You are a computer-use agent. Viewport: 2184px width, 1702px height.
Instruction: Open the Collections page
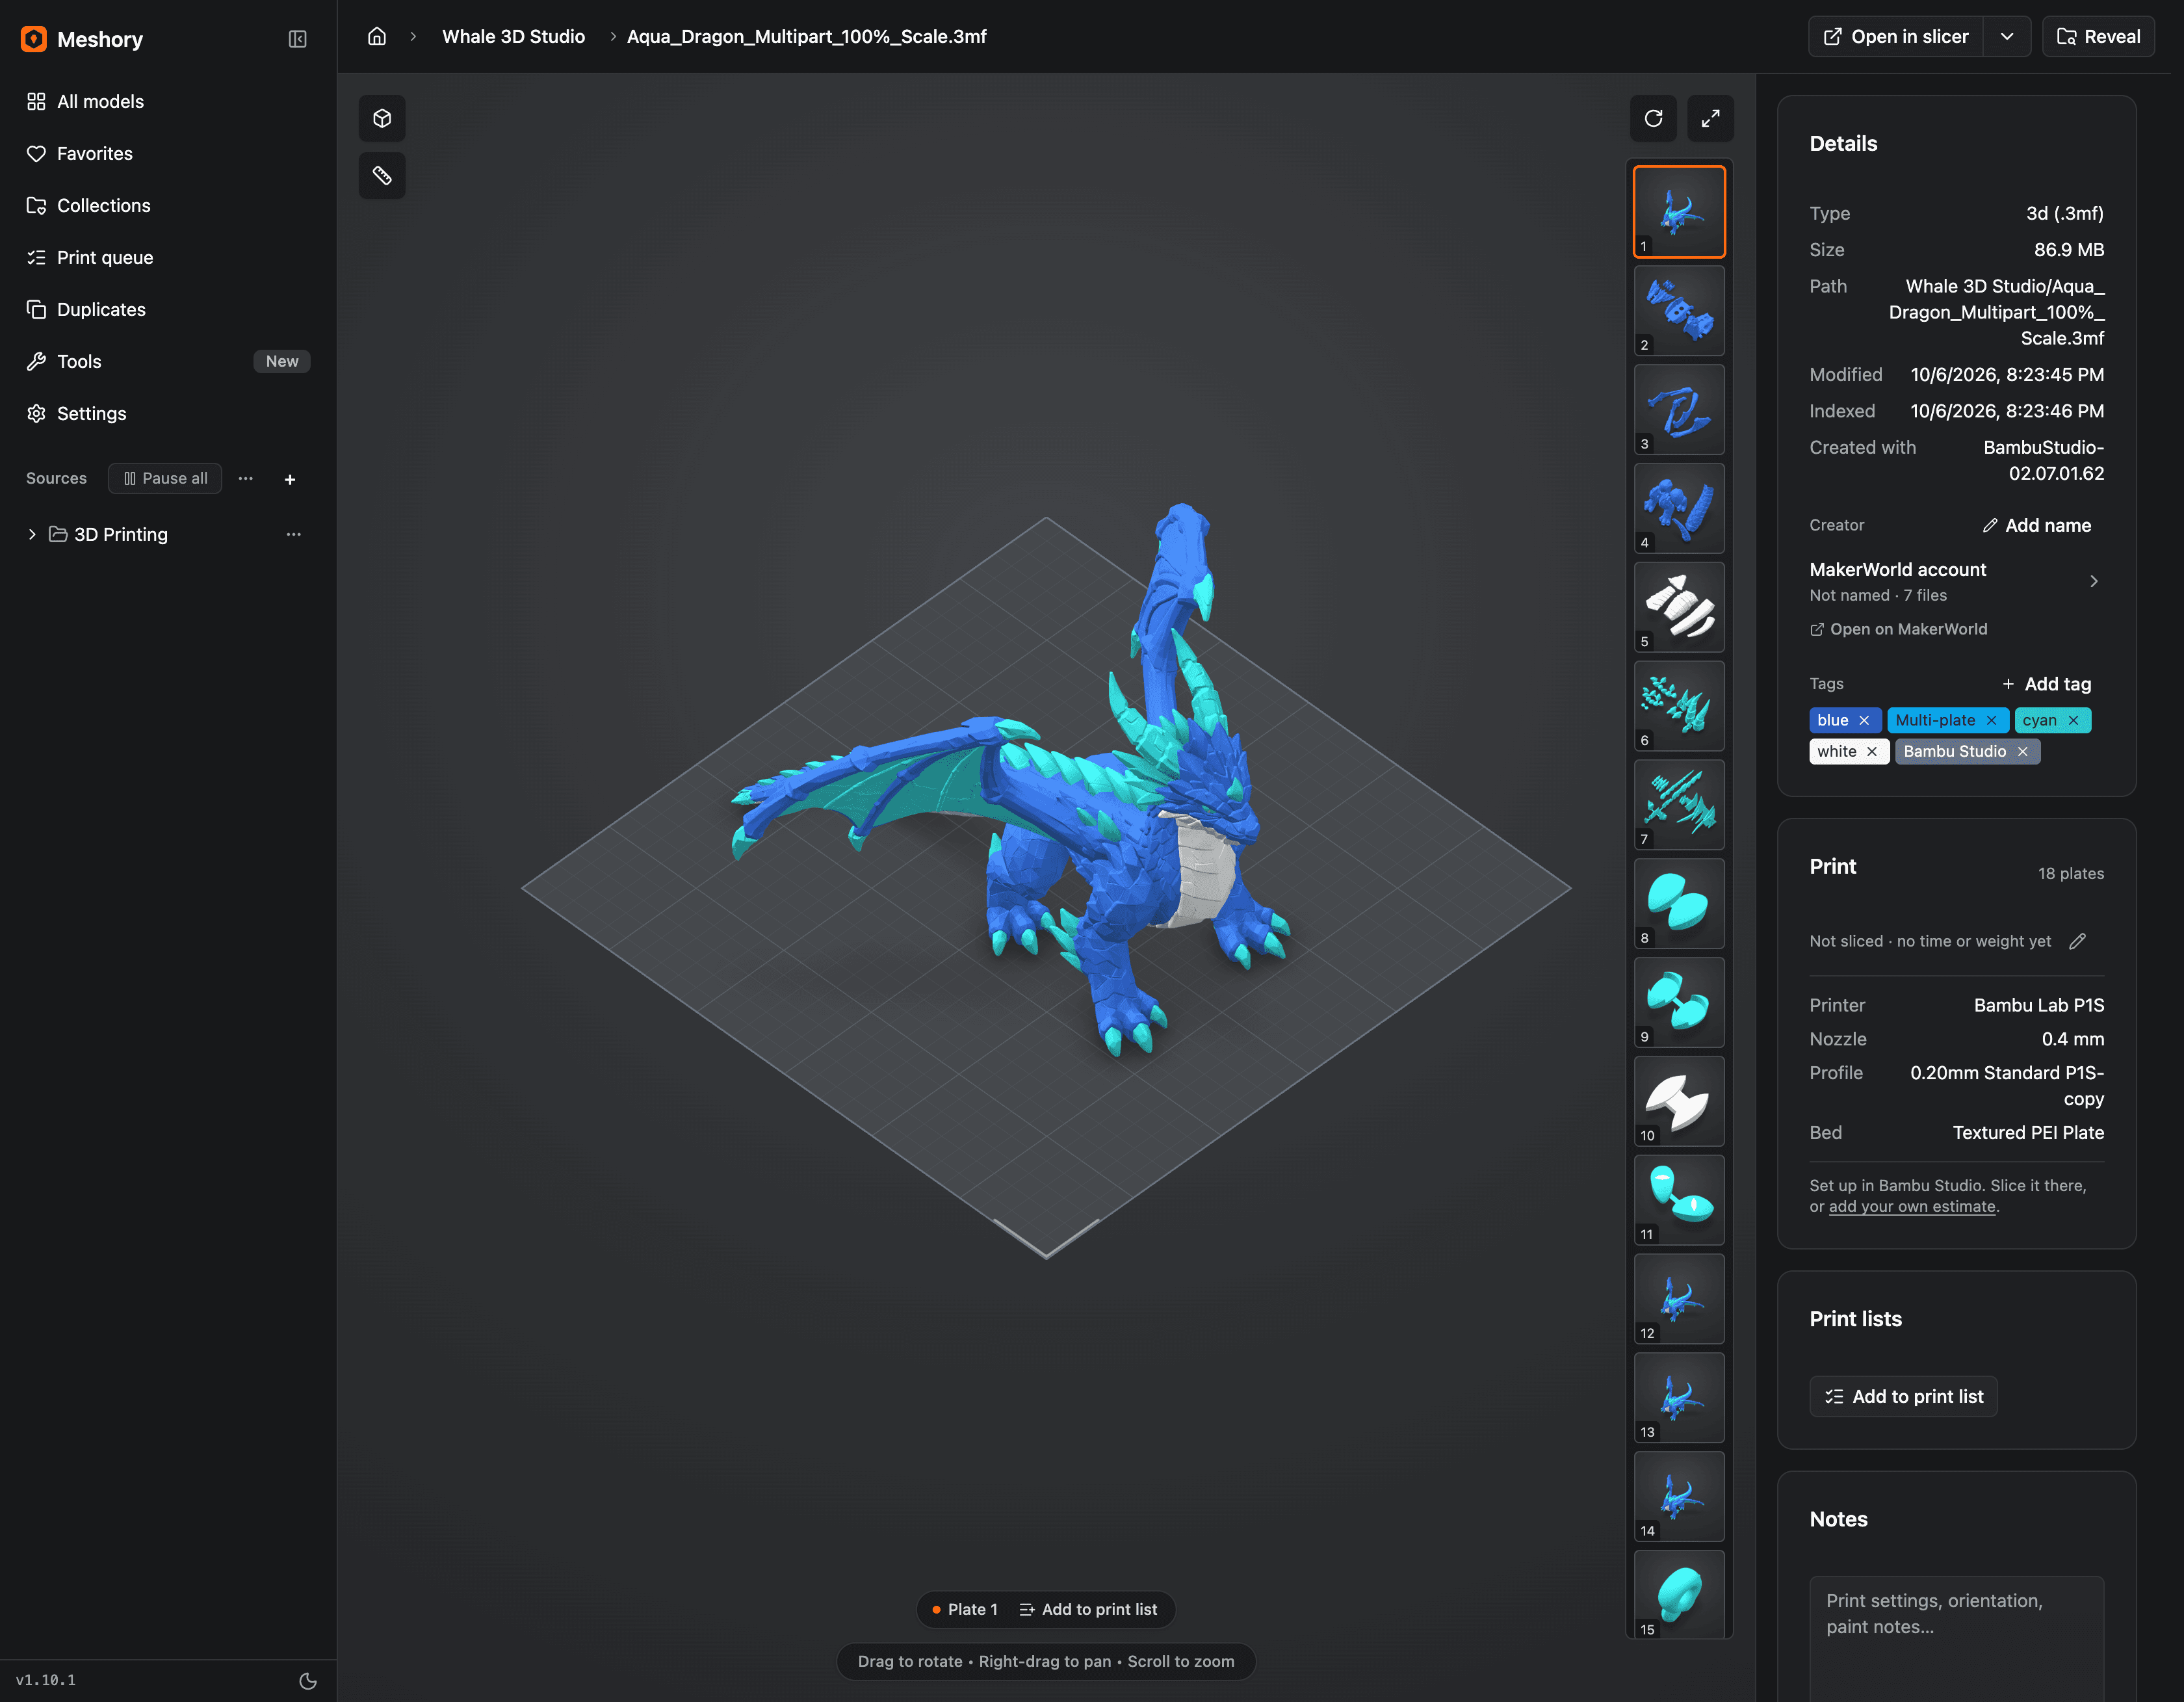click(x=168, y=205)
